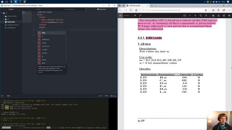Choose base autocomplete suggestion
The image size is (232, 130).
click(x=52, y=60)
